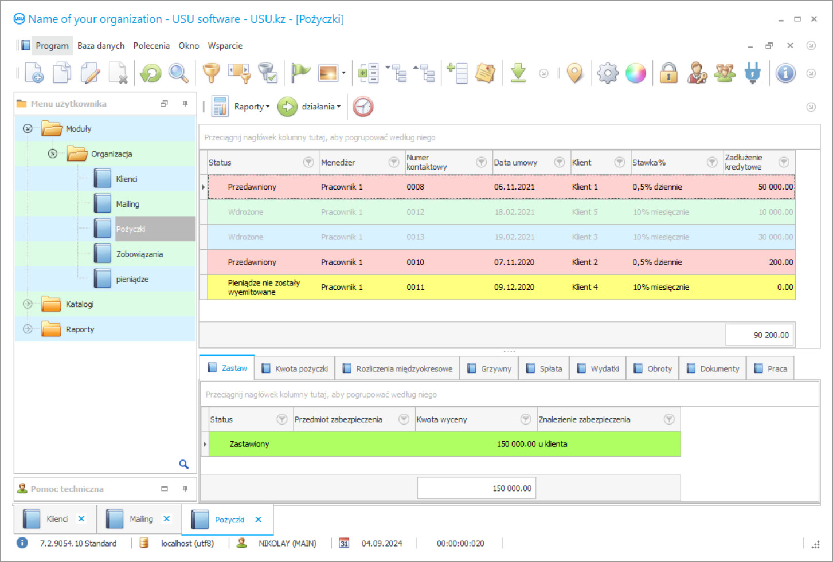Open the blue info icon in toolbar
The width and height of the screenshot is (833, 562).
click(x=785, y=73)
